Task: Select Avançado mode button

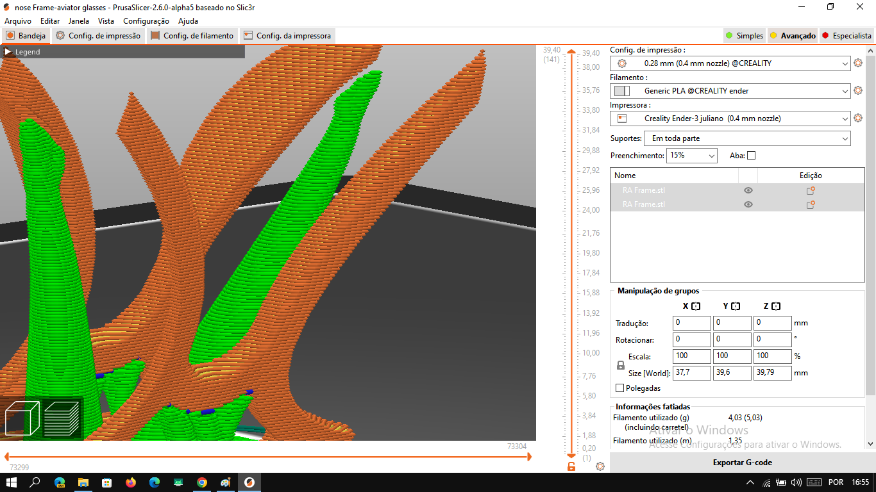Action: click(x=793, y=36)
